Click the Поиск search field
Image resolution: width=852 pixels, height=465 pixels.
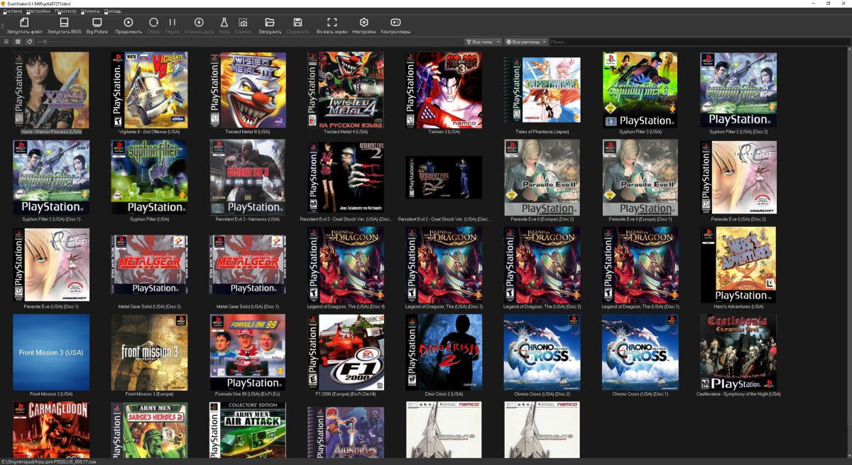(x=699, y=42)
